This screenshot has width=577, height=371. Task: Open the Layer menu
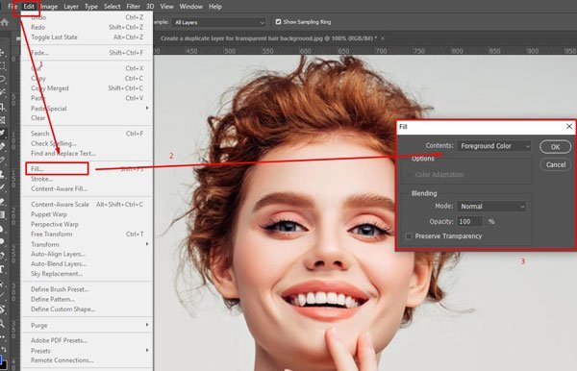71,7
